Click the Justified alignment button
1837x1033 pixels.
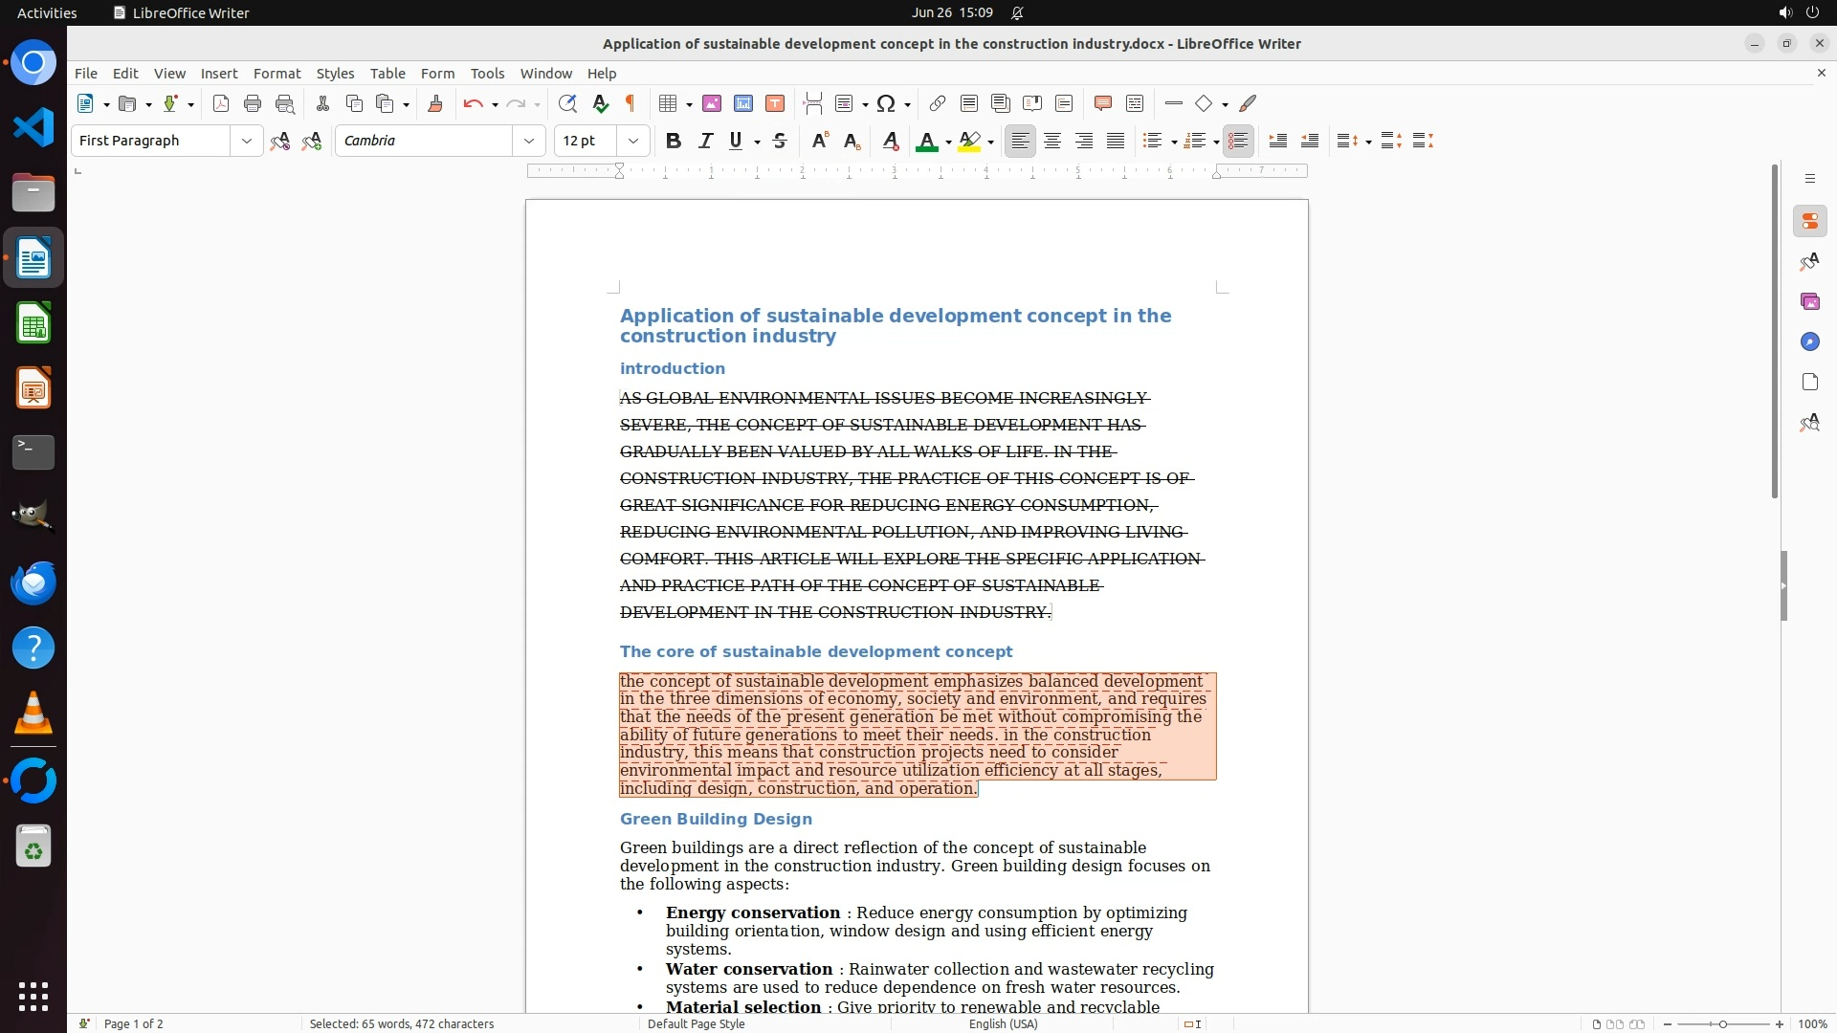(x=1116, y=142)
